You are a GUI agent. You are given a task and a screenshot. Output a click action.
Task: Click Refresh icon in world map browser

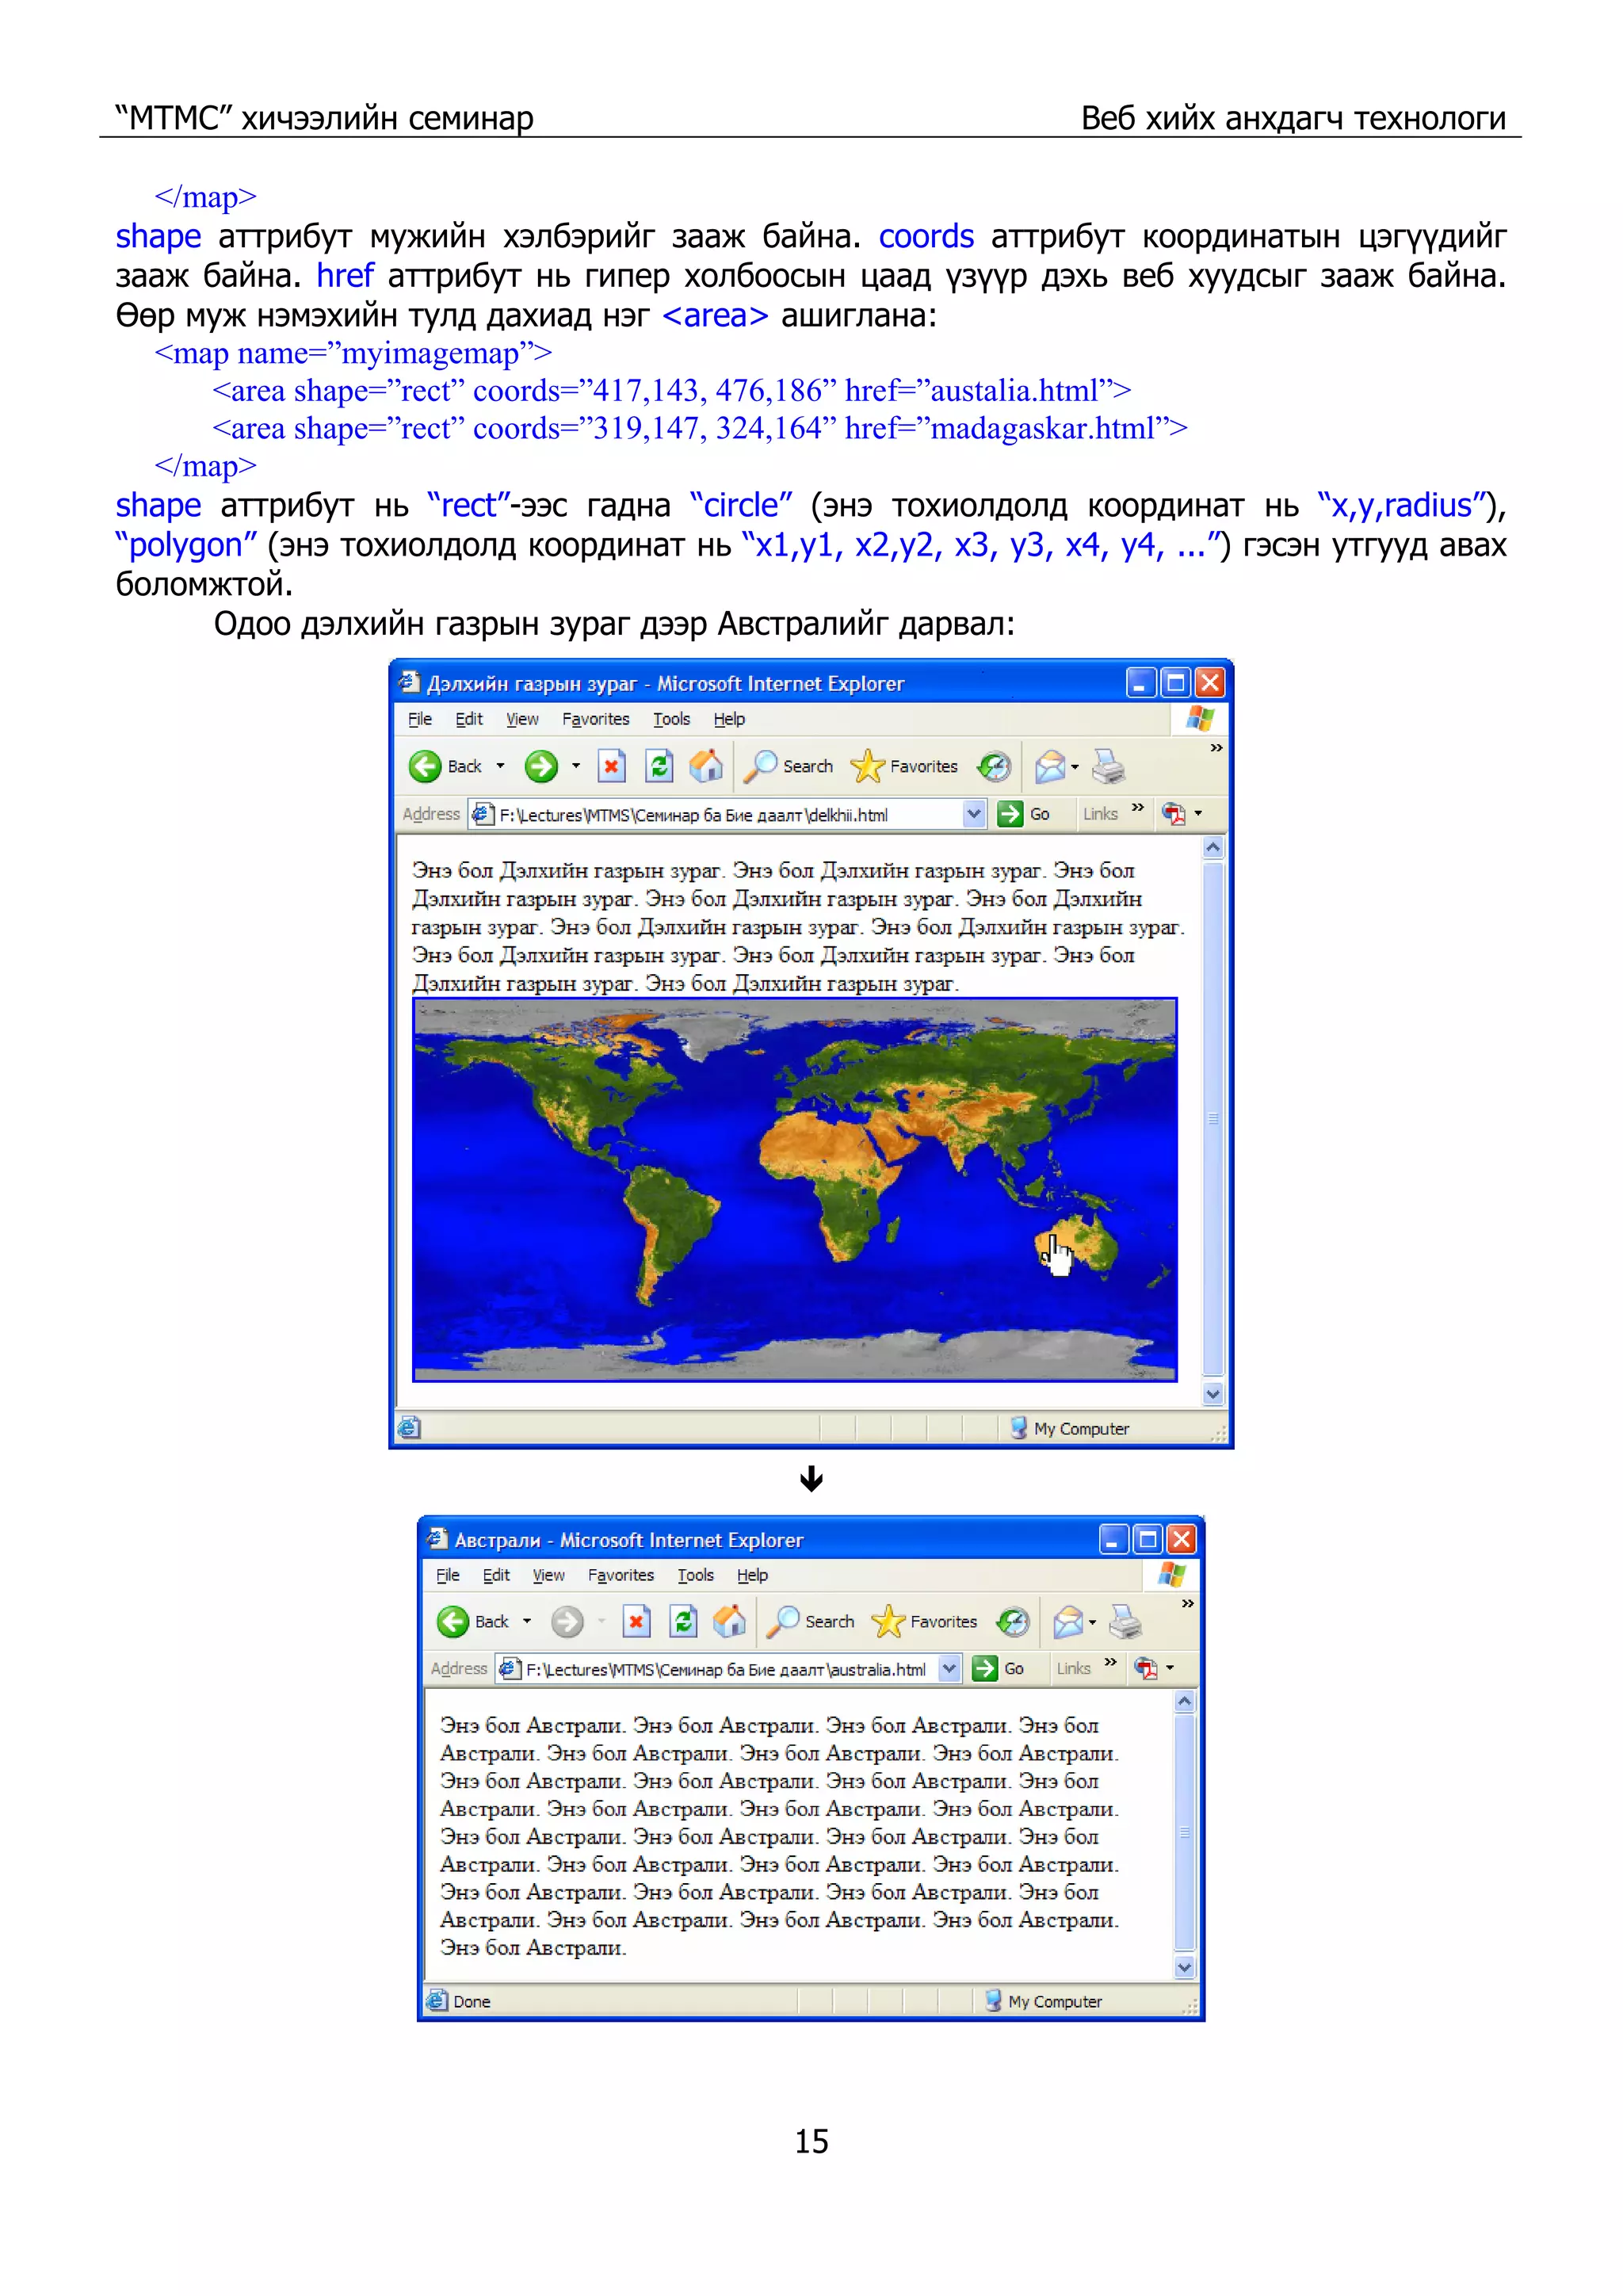point(658,767)
